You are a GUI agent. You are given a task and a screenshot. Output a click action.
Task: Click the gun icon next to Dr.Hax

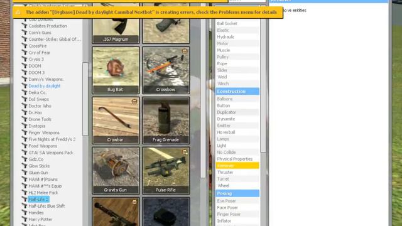24,112
